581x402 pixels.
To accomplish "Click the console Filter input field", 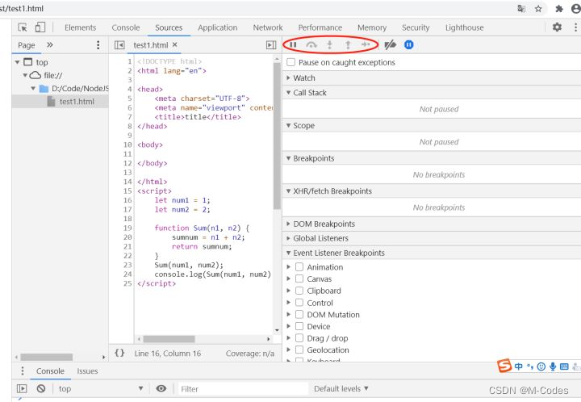I will pyautogui.click(x=243, y=388).
